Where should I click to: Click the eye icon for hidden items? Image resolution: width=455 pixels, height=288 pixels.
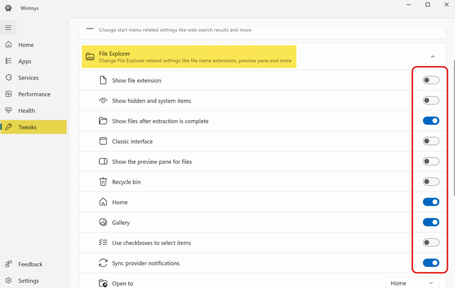(103, 101)
